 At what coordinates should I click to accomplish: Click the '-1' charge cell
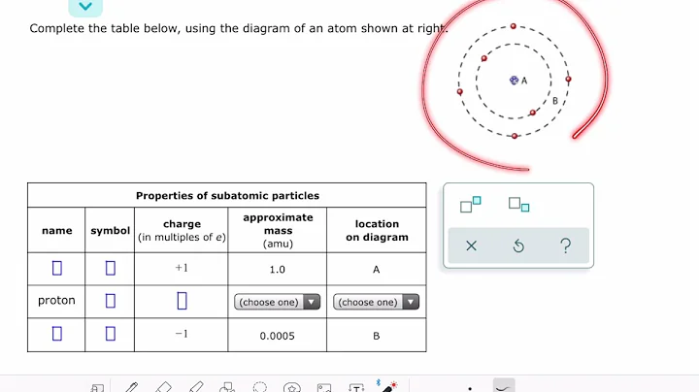pos(182,334)
